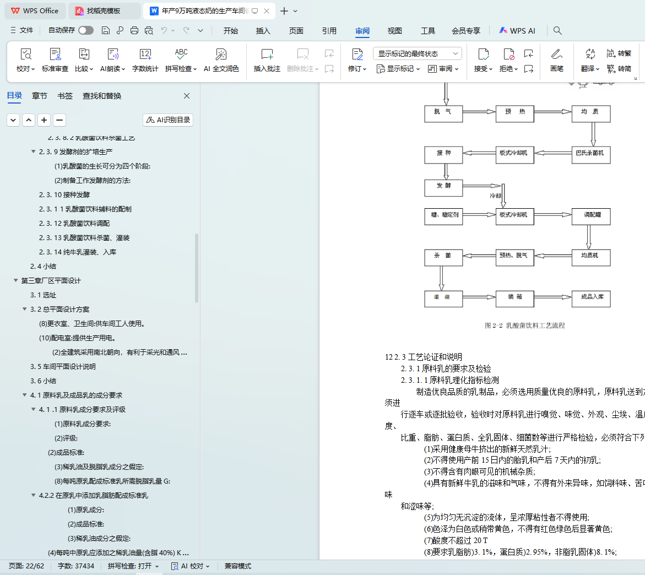Screen dimensions: 645x575
Task: Open 显示标记的最终状态 dropdown
Action: (x=418, y=53)
